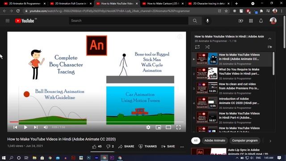Go back in the browser
The height and width of the screenshot is (161, 286).
pyautogui.click(x=4, y=11)
